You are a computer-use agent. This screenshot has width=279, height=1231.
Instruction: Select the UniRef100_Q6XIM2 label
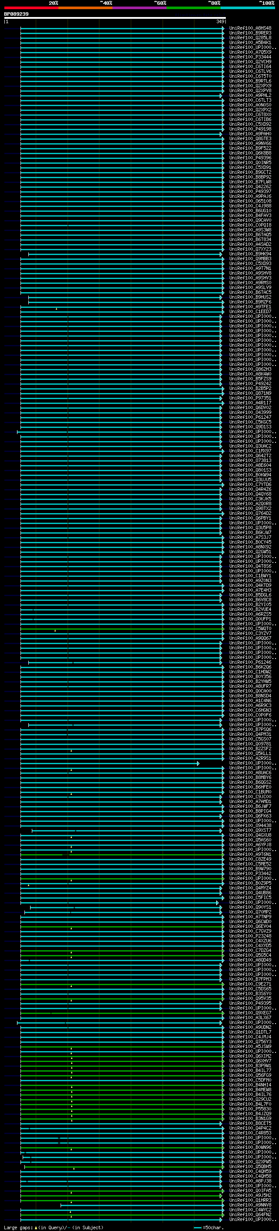(250, 1056)
